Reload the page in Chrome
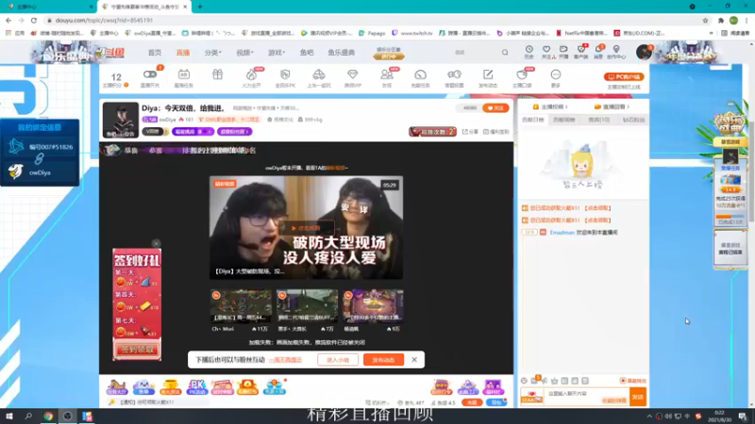This screenshot has width=755, height=424. 34,20
